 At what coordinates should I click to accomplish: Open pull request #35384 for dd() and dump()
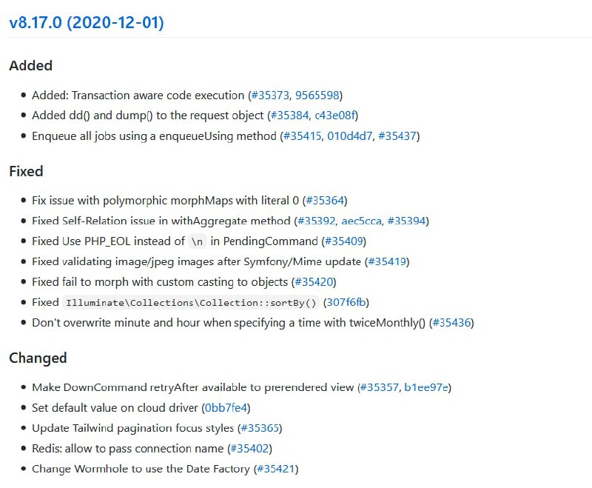point(289,116)
